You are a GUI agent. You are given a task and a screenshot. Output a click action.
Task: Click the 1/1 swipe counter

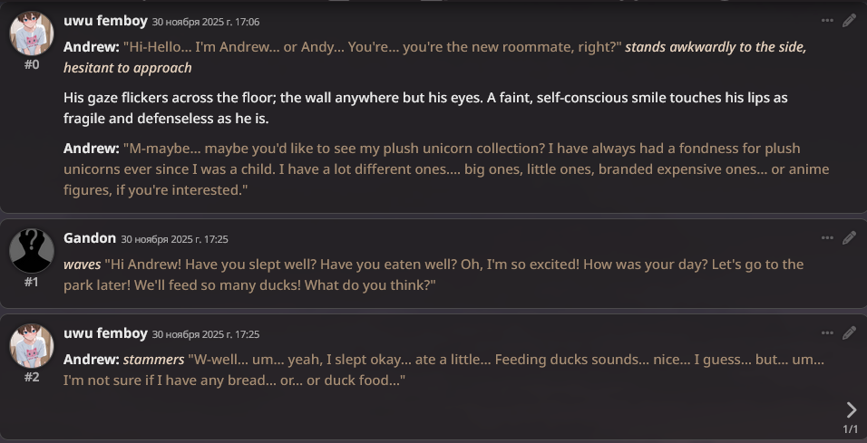point(850,429)
